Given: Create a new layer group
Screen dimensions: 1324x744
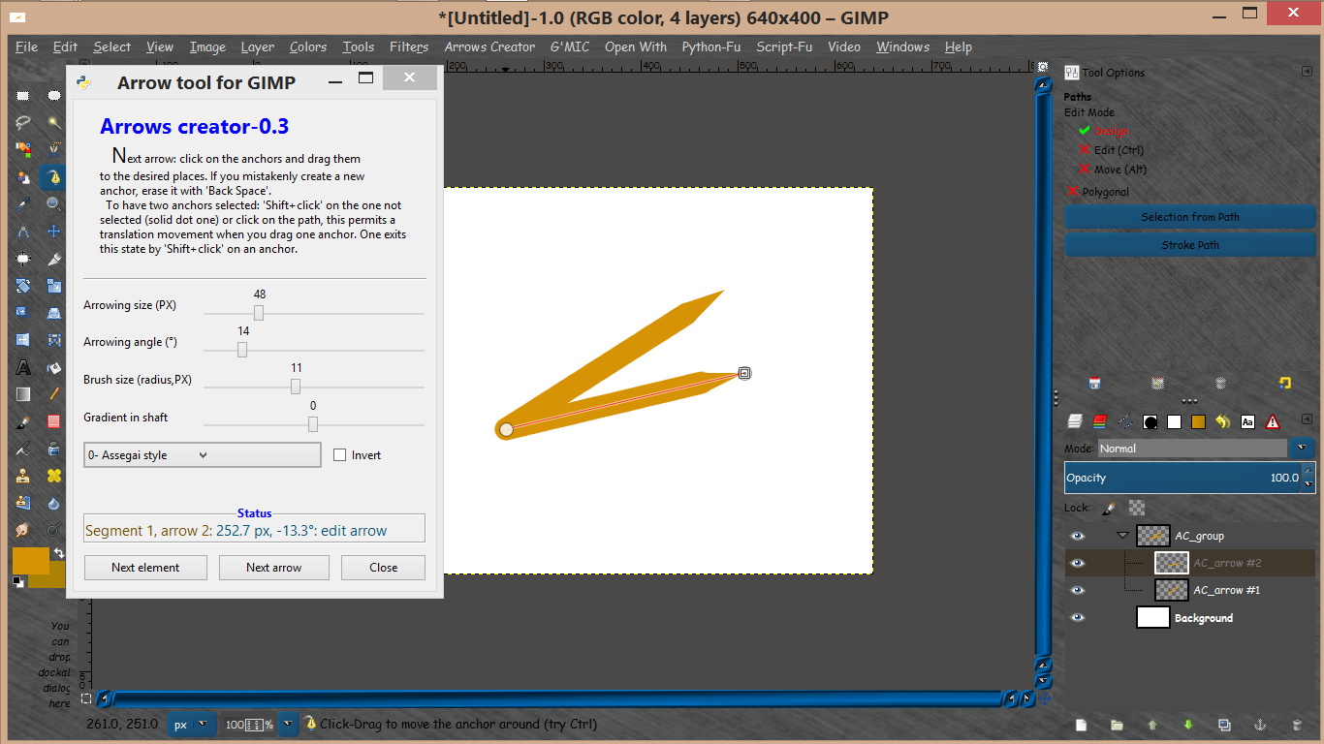Looking at the screenshot, I should (1117, 725).
